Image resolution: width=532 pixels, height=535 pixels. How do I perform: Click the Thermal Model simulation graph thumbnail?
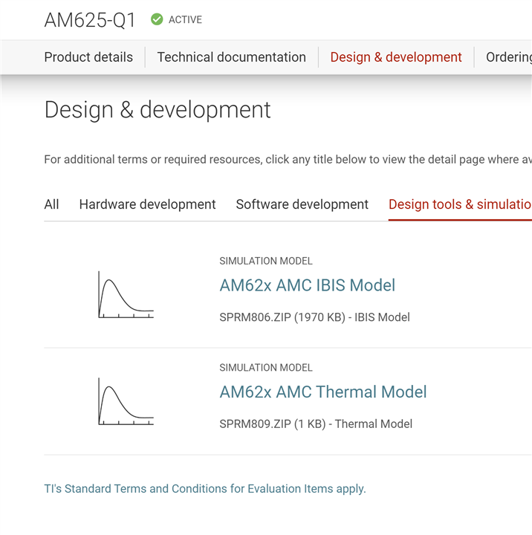tap(126, 401)
